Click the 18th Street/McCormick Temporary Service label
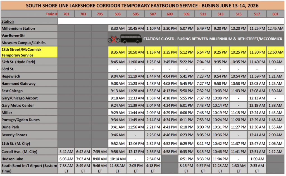The width and height of the screenshot is (286, 176). pyautogui.click(x=21, y=52)
